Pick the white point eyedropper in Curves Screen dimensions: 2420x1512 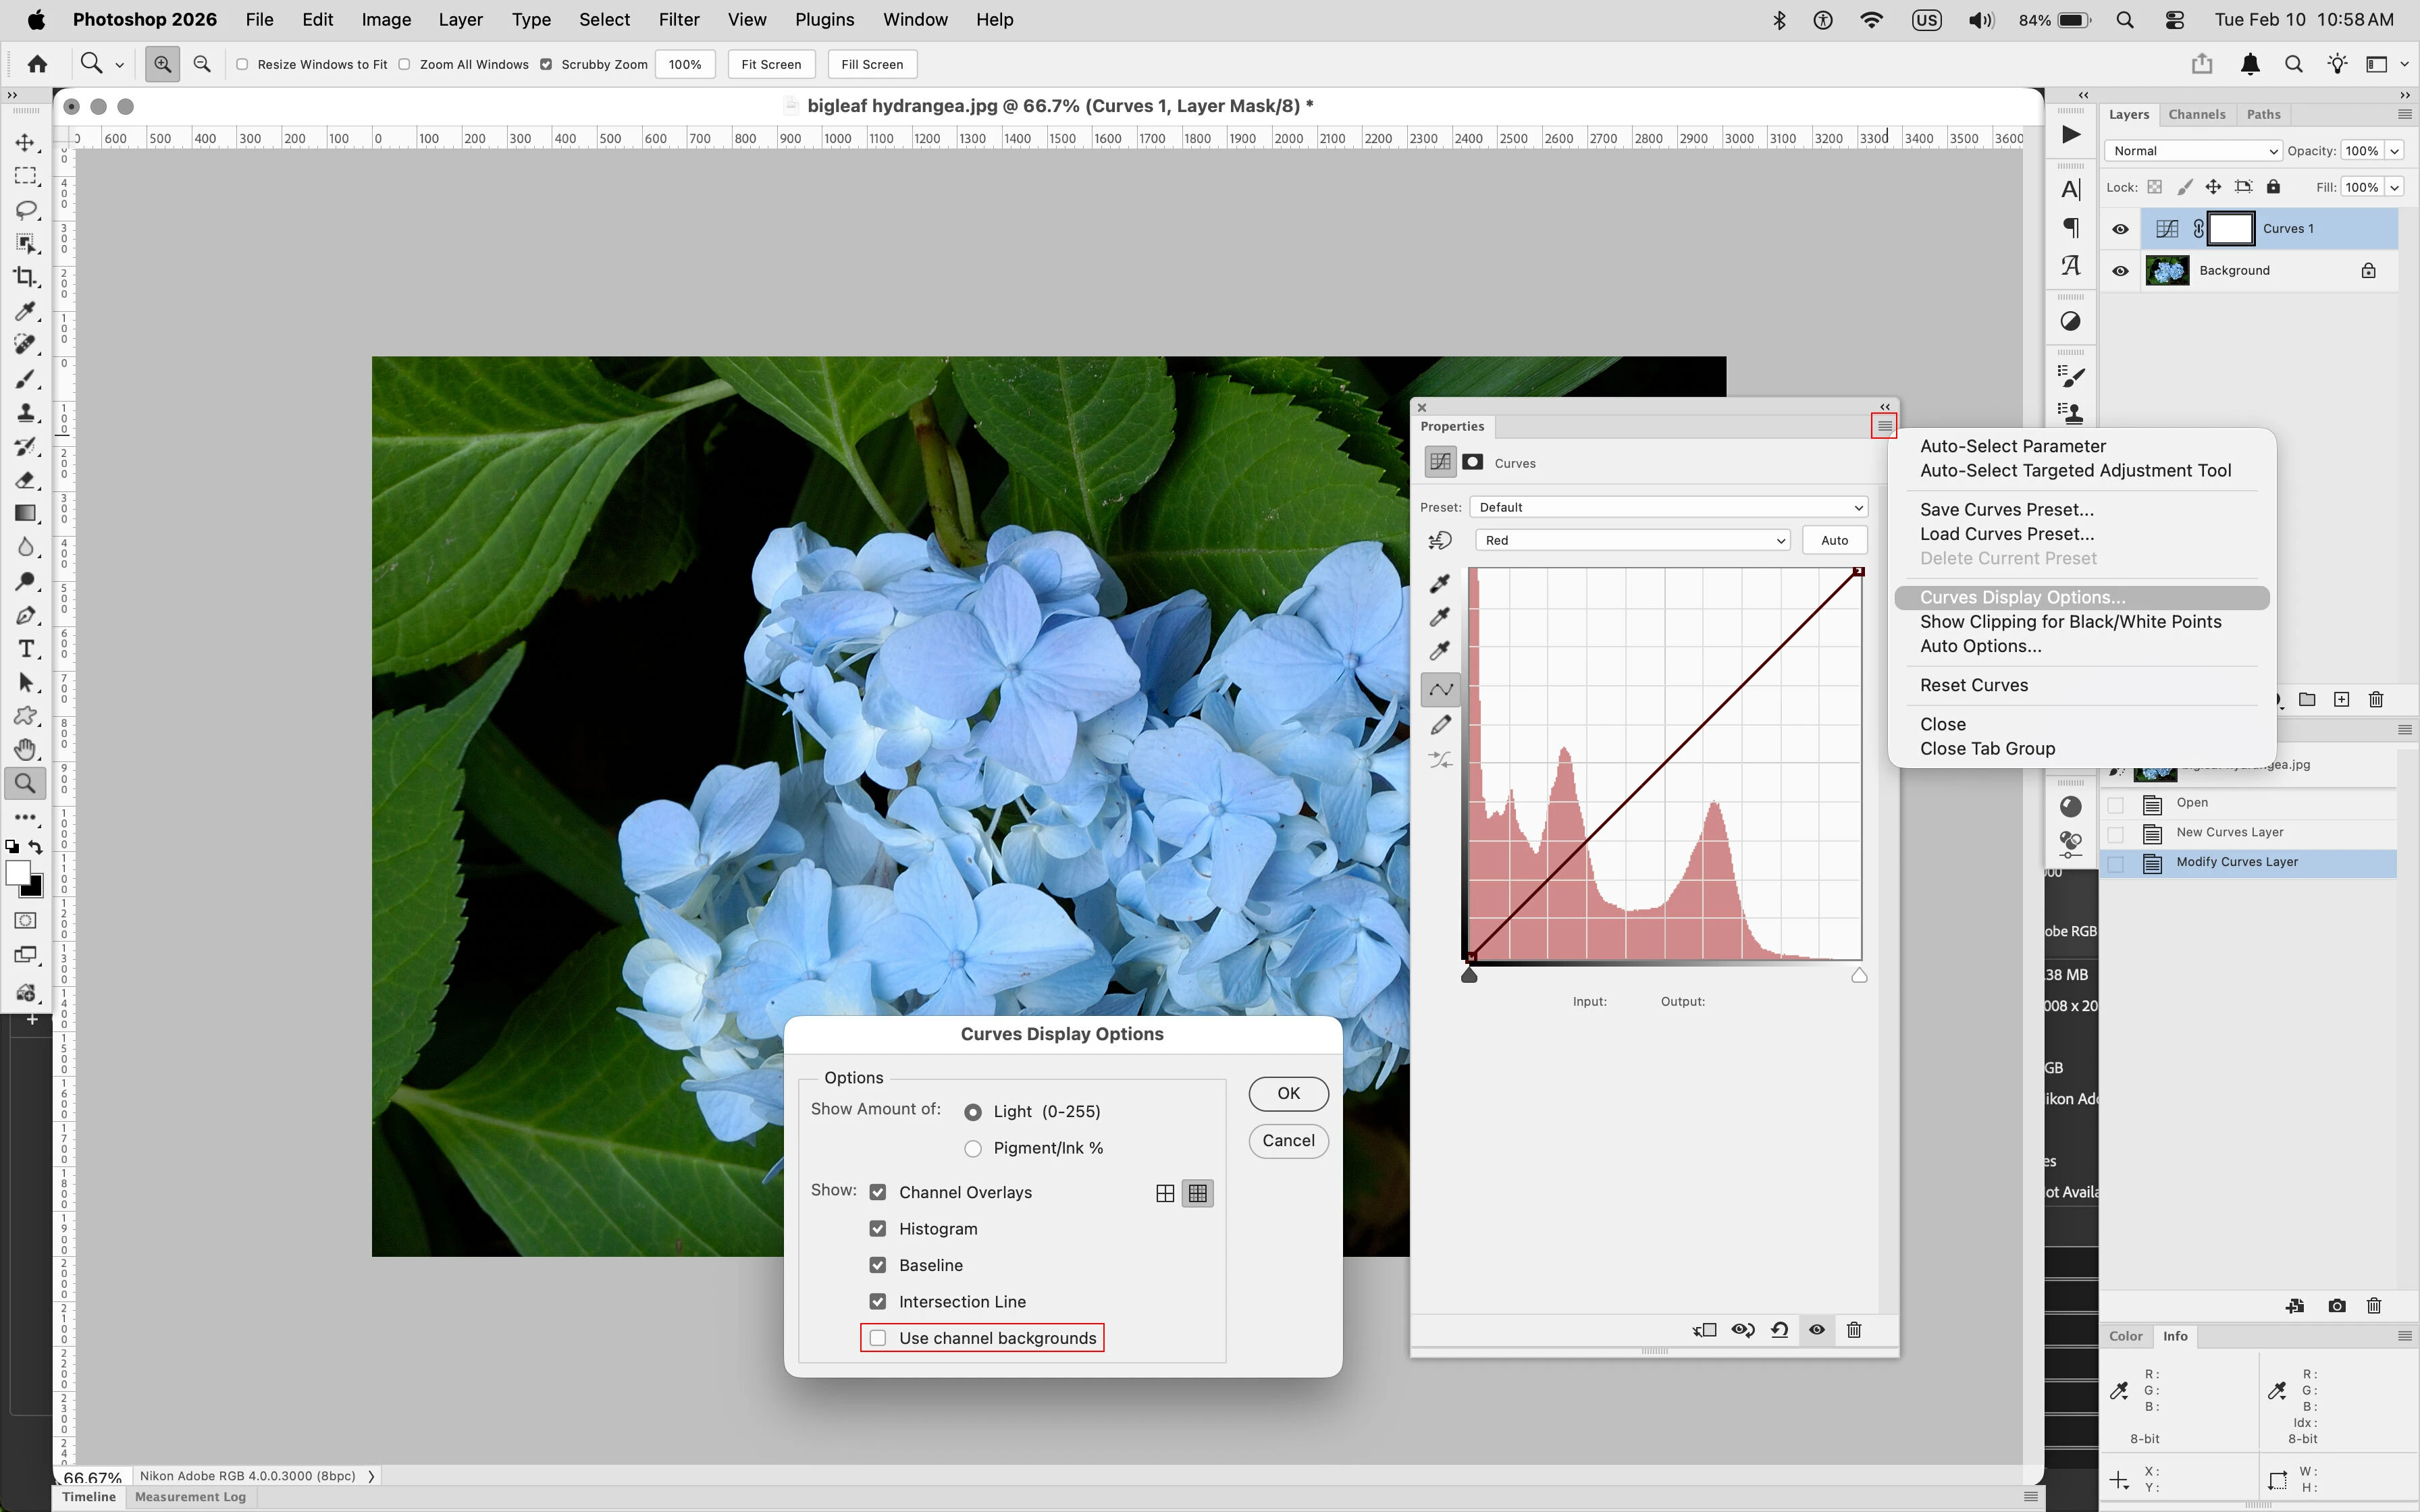pos(1440,651)
